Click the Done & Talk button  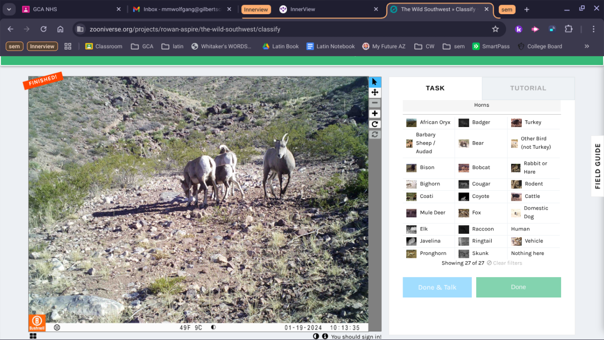437,287
